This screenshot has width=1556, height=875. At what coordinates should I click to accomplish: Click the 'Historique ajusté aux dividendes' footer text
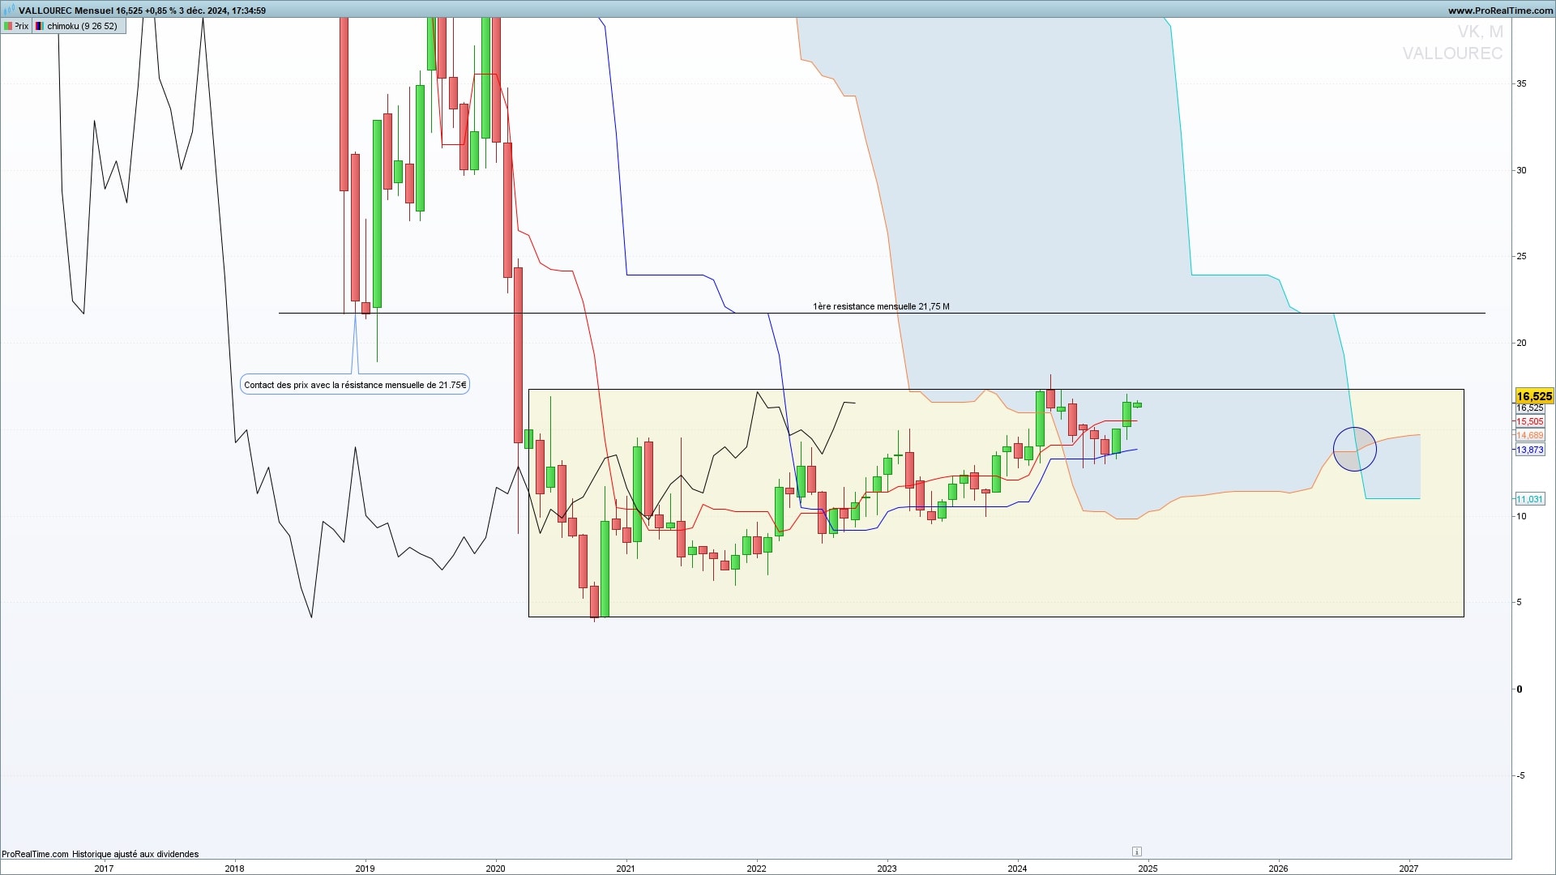(x=135, y=854)
